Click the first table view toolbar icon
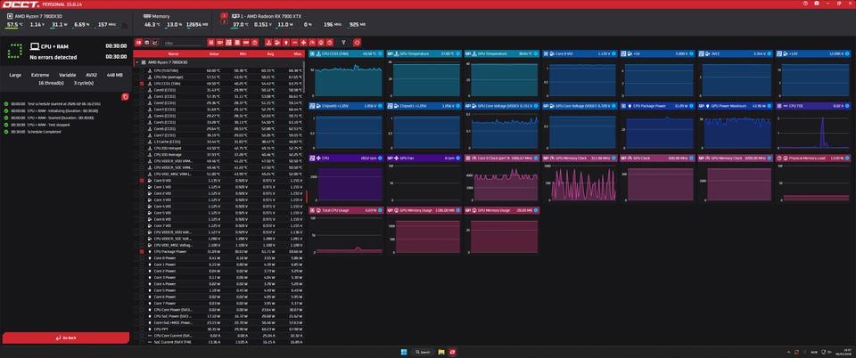This screenshot has height=358, width=856. (x=137, y=42)
